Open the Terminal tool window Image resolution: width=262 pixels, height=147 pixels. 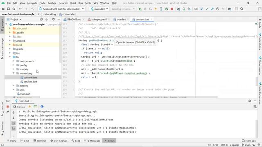(40, 140)
